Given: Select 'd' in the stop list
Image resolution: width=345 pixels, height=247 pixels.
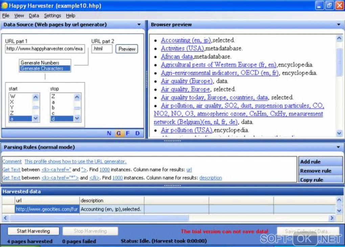Looking at the screenshot, I should [x=62, y=119].
